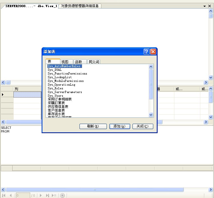Viewport: 214px width, 198px height.
Task: Select Sys_FunctionPermissions table entry
Action: coord(67,73)
